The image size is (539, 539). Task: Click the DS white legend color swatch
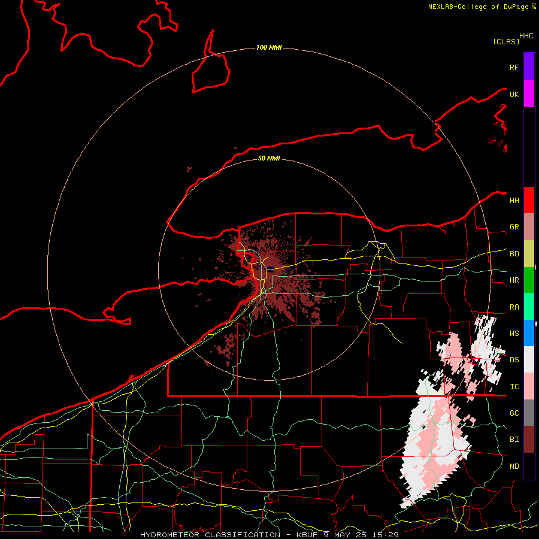tap(529, 359)
